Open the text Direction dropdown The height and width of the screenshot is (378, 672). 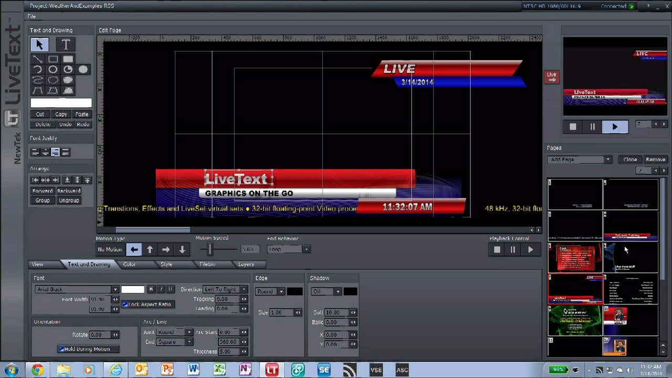click(225, 289)
